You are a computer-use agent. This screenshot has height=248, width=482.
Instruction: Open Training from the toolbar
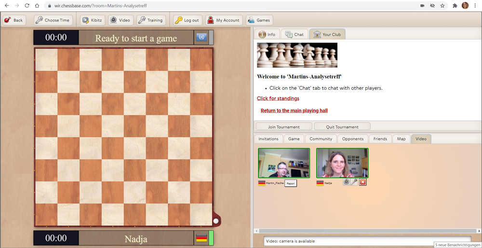click(x=150, y=20)
